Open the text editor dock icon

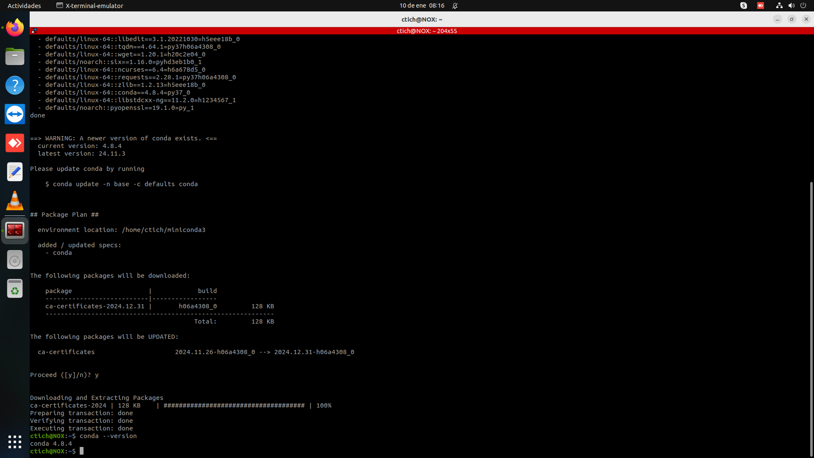coord(15,172)
